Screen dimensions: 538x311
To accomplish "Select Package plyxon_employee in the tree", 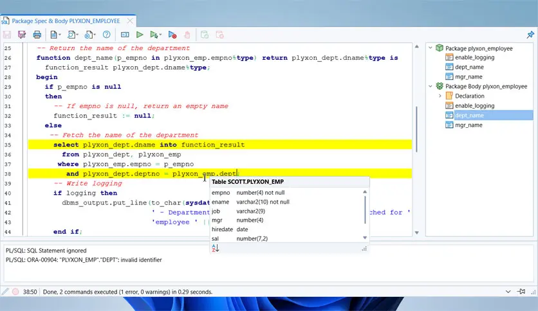I will pos(479,48).
